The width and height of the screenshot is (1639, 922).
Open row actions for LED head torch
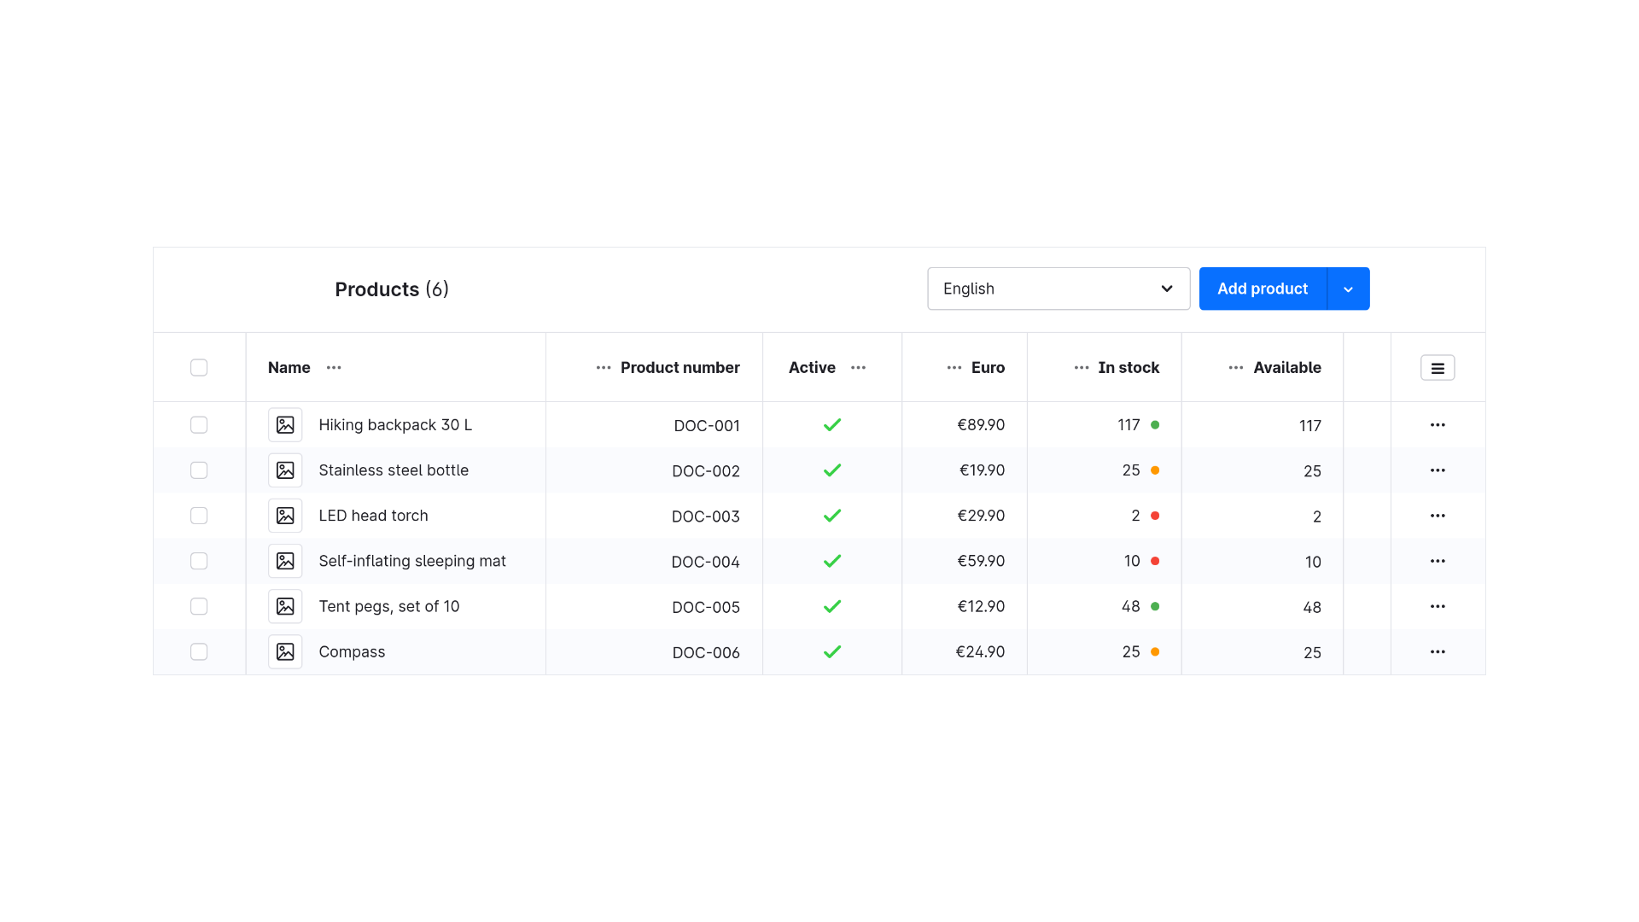tap(1438, 516)
